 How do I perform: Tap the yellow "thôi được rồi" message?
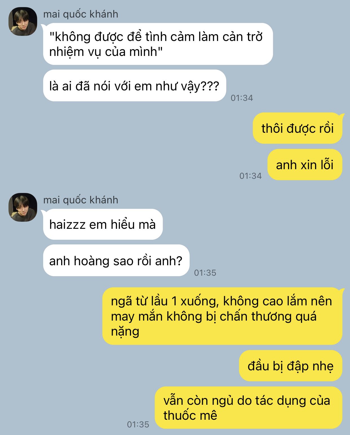pos(298,128)
